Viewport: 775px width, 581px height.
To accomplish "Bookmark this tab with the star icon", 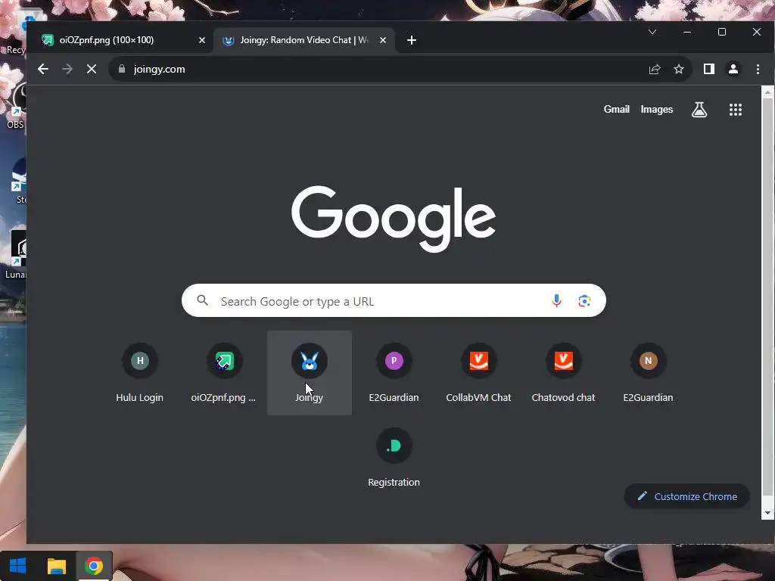I will coord(679,69).
